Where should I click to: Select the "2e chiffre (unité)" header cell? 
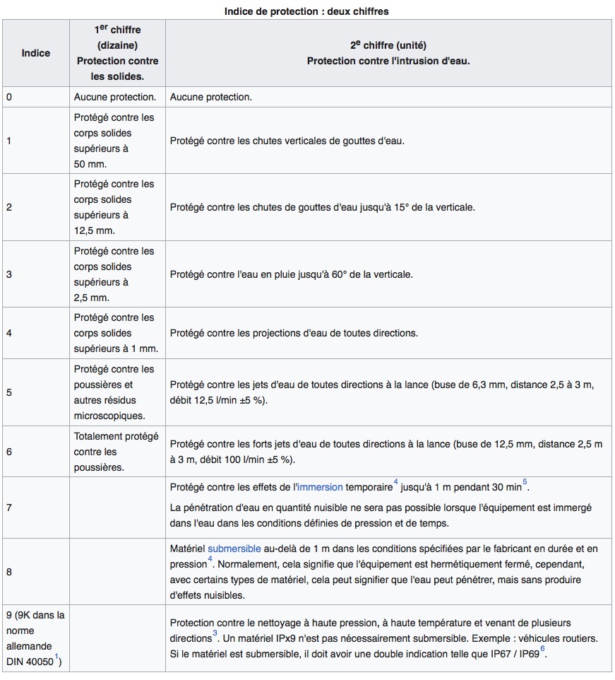point(388,53)
